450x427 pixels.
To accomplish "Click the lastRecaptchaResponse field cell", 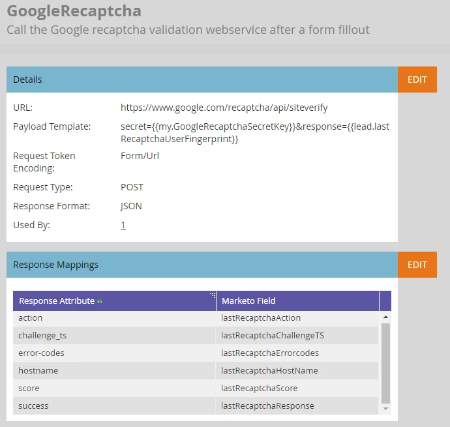I will (297, 405).
